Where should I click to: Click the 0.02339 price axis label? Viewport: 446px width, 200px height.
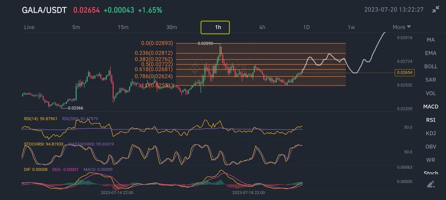(405, 109)
